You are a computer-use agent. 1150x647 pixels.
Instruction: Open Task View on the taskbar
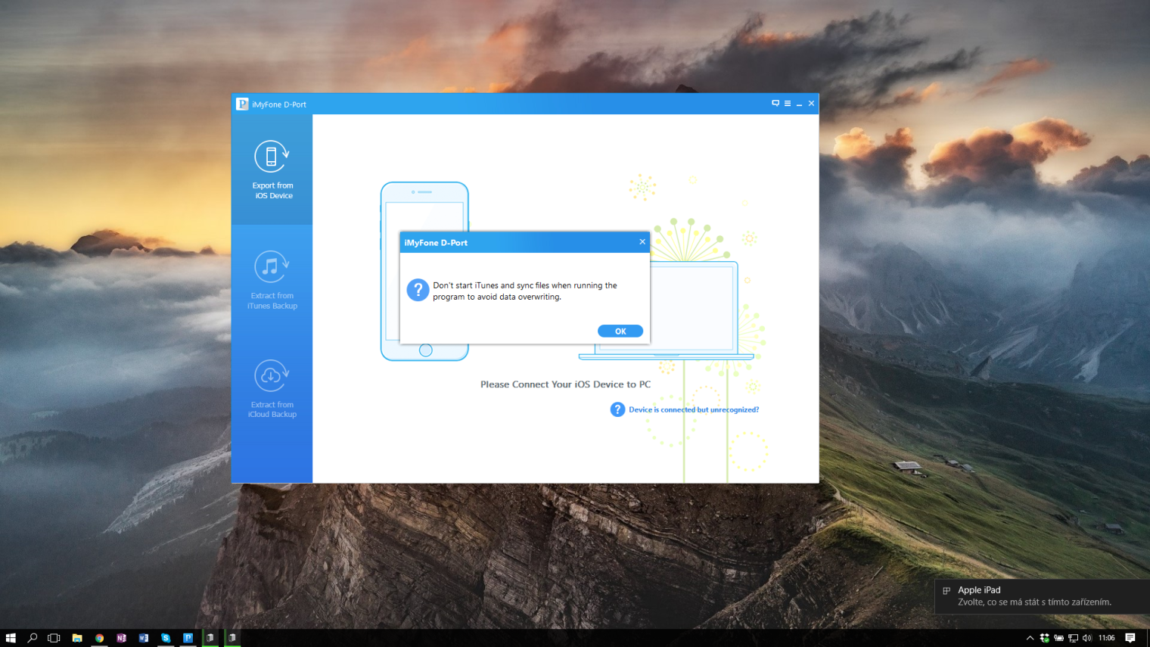coord(54,638)
